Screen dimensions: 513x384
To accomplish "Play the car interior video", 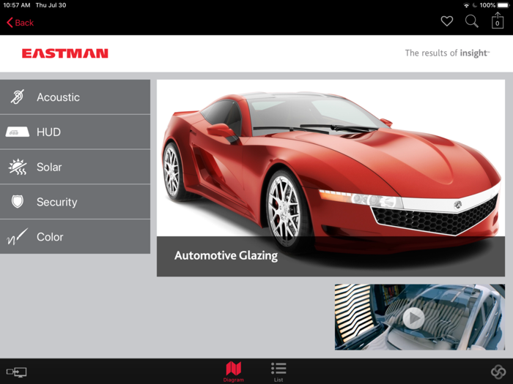I will [413, 317].
